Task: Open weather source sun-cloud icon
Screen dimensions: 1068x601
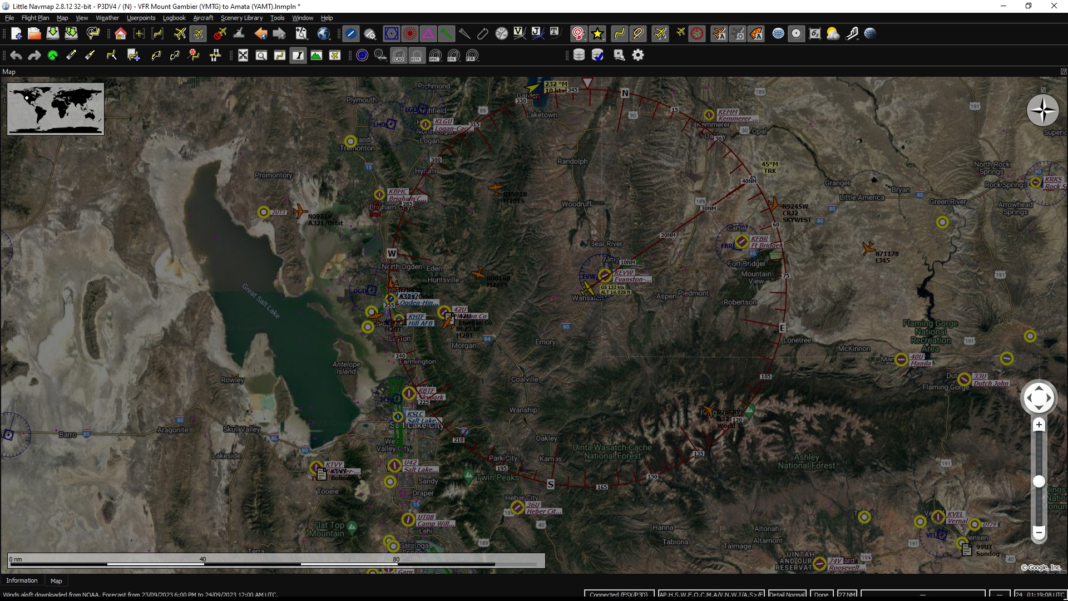Action: pos(833,34)
